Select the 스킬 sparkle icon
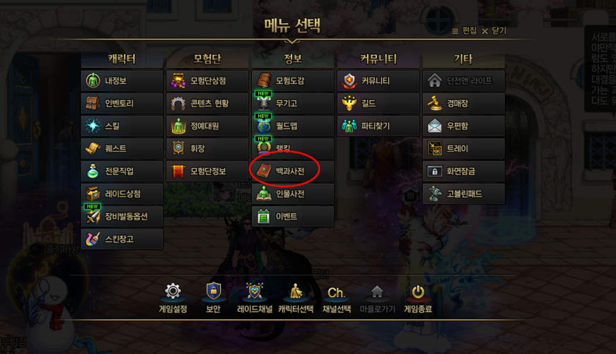 (93, 125)
